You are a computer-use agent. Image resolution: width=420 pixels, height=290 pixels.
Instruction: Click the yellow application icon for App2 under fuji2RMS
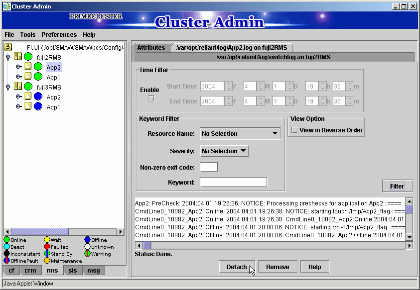click(x=27, y=67)
